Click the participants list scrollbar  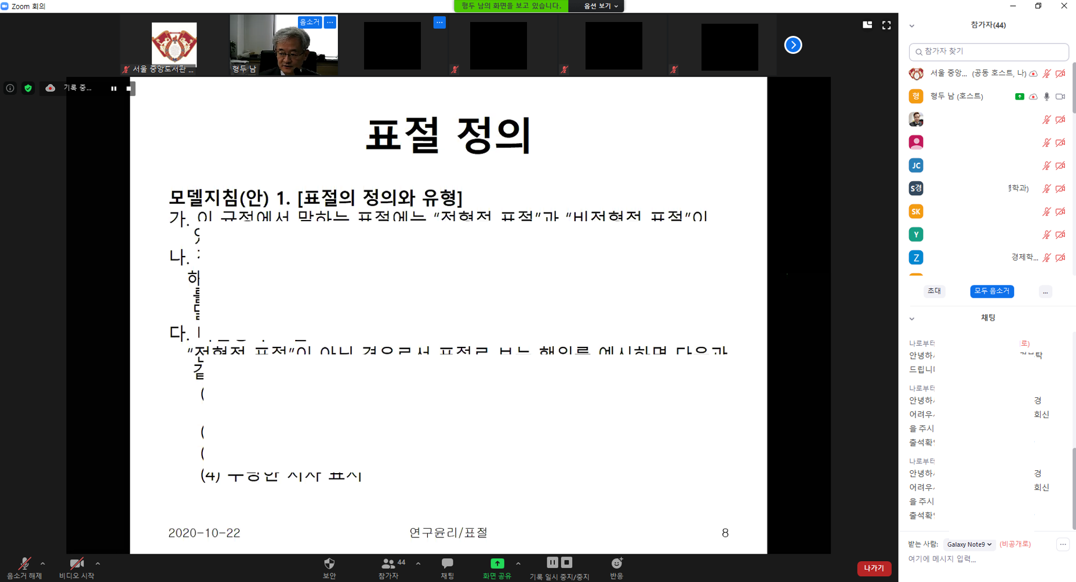coord(1074,89)
